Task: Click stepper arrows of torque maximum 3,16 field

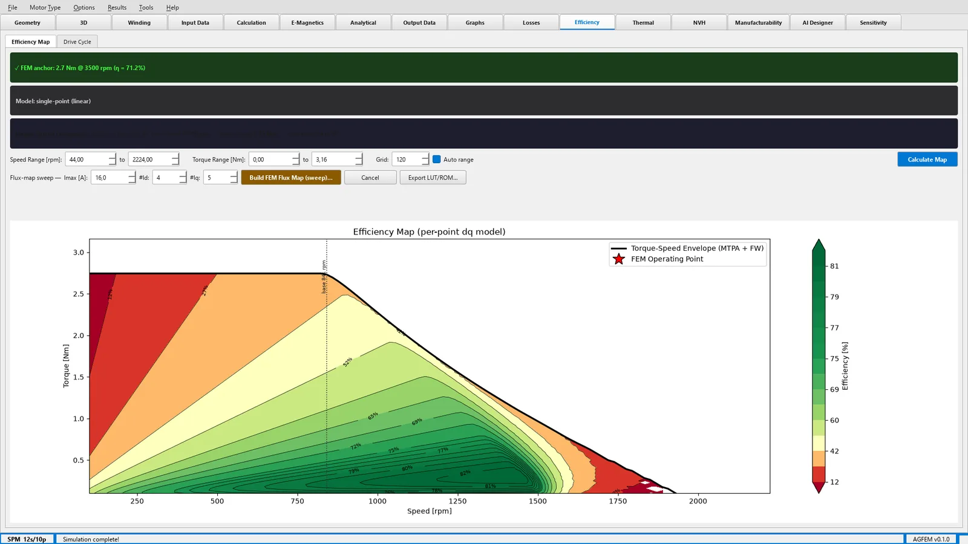Action: (x=359, y=160)
